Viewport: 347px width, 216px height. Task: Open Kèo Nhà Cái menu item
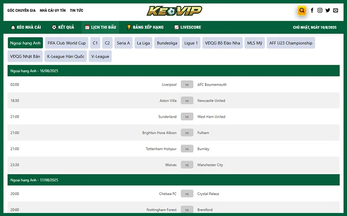tap(26, 27)
